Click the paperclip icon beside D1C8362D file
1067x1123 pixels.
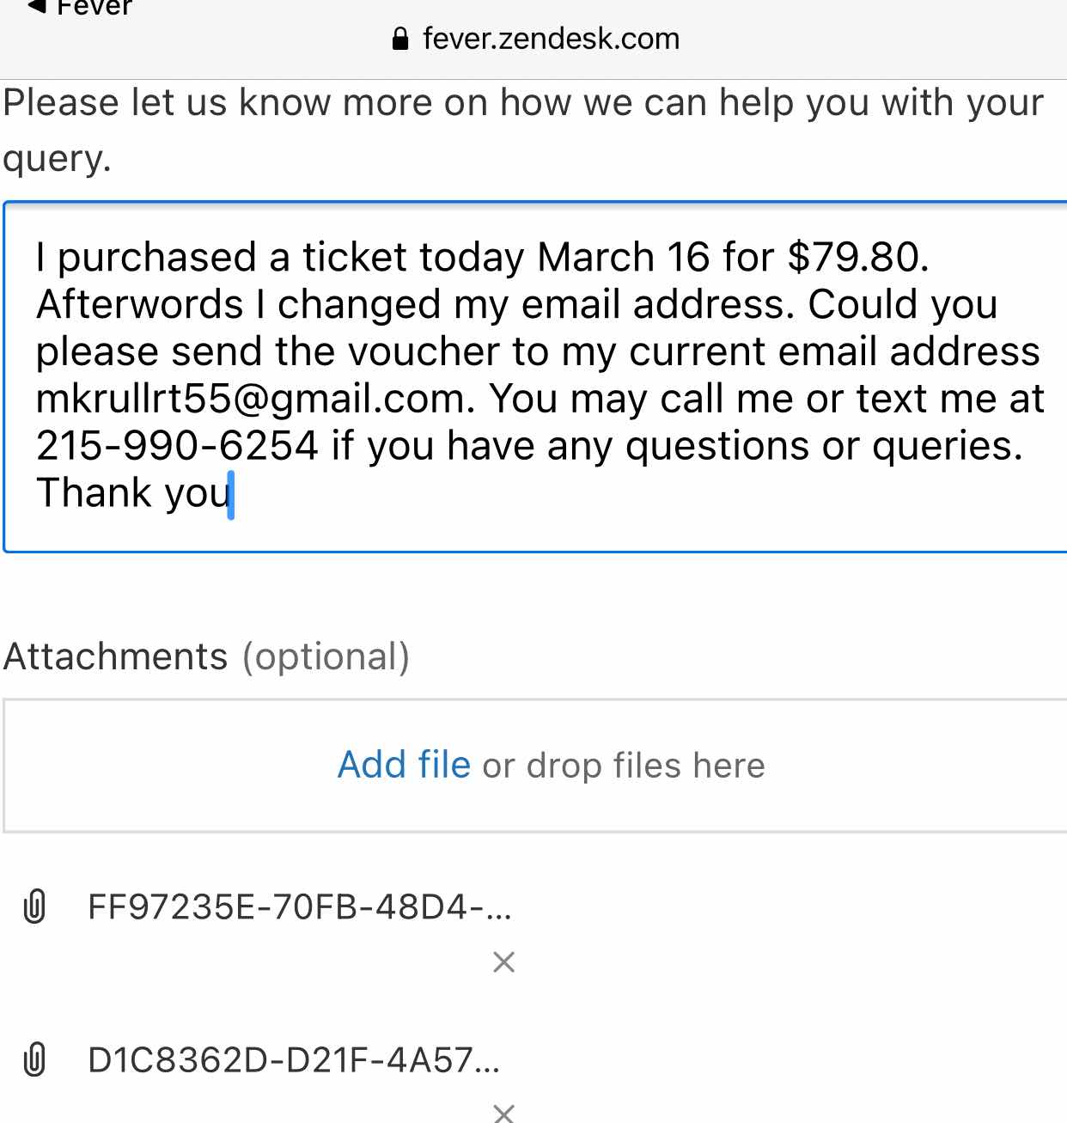(x=34, y=1059)
